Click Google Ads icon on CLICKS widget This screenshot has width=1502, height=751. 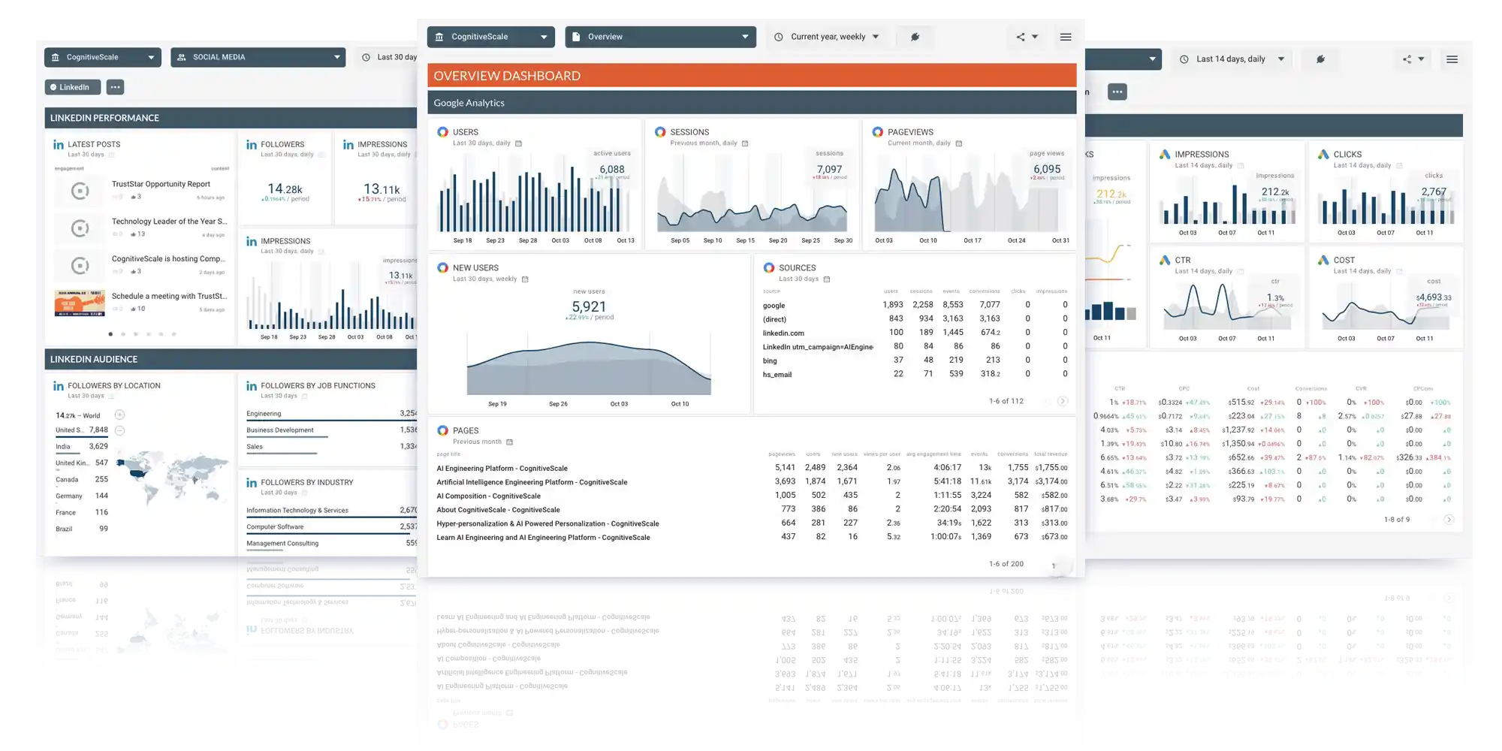1323,155
